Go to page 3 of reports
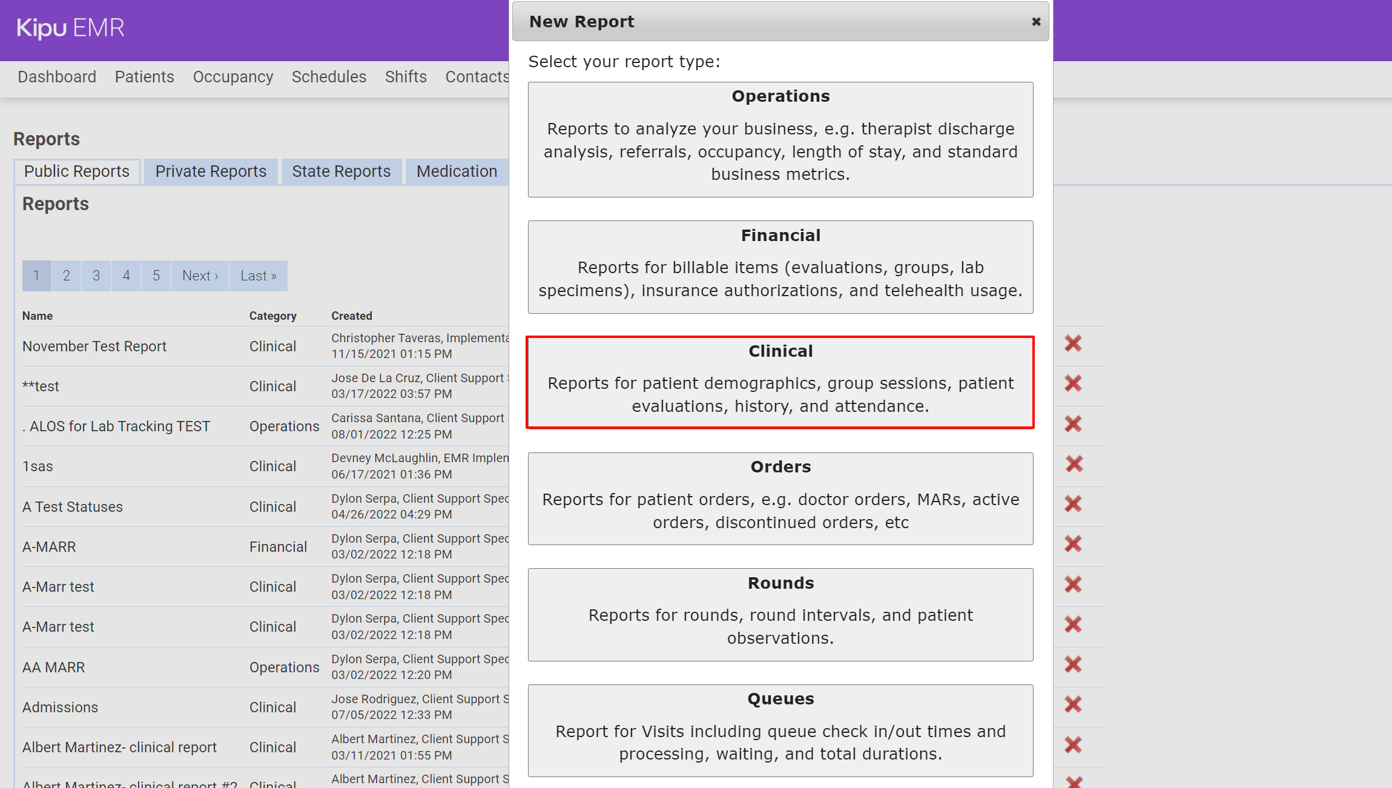 pyautogui.click(x=96, y=276)
